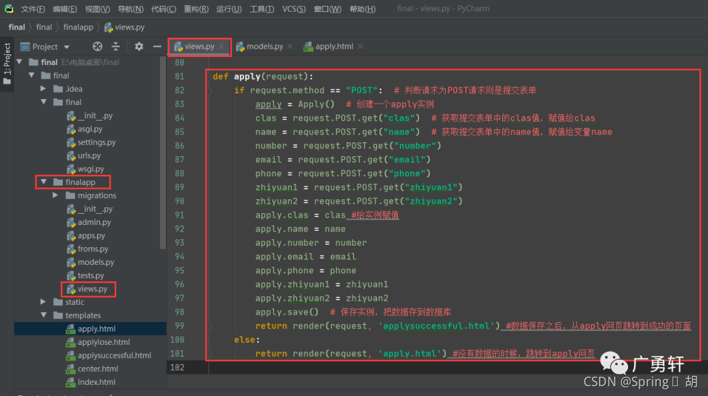Close the models.py editor tab
The image size is (708, 396).
291,47
